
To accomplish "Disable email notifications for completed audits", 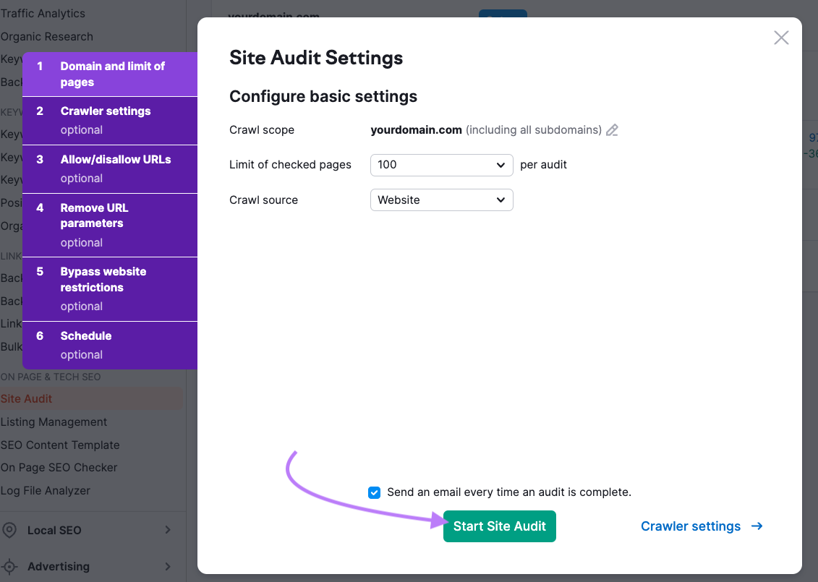I will click(374, 492).
